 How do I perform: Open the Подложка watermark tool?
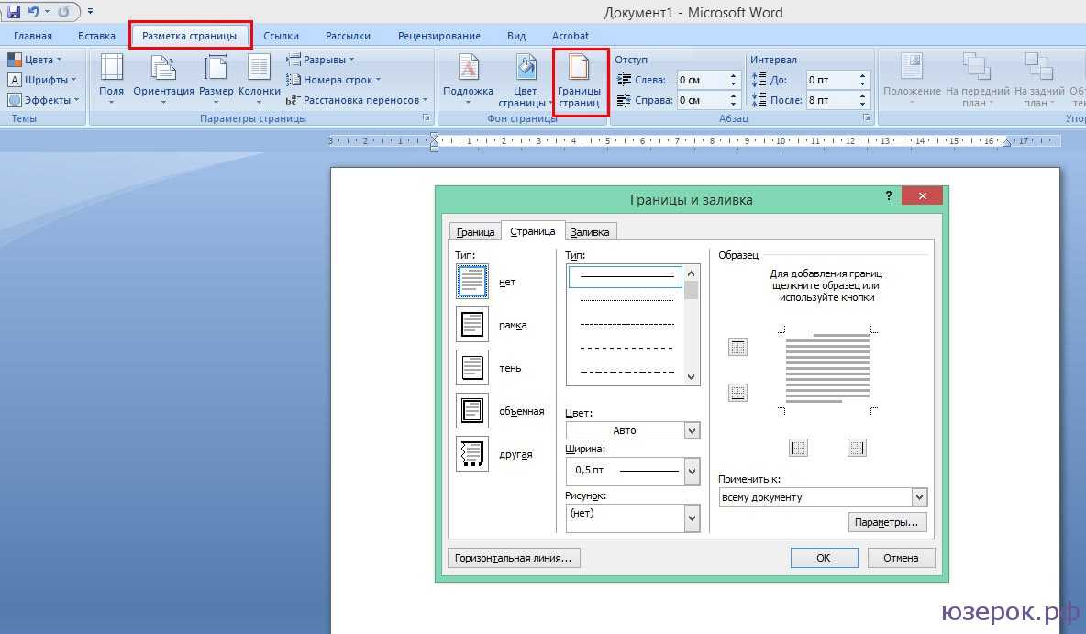(468, 70)
